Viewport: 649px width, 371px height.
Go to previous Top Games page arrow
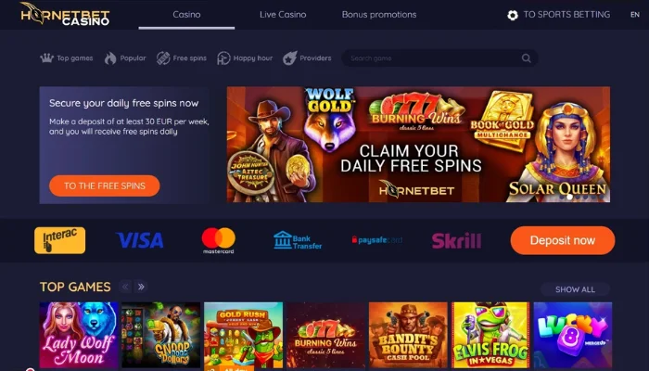[125, 287]
